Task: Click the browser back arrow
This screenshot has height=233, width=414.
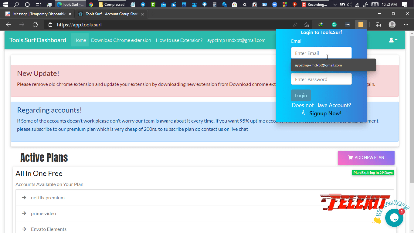Action: click(8, 25)
